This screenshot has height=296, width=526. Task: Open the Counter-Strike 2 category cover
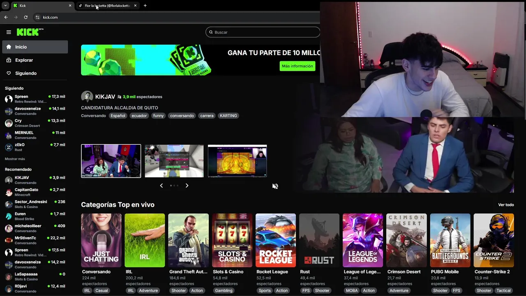[494, 240]
